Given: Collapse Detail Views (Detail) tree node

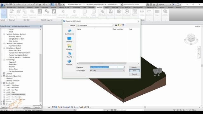Looking at the screenshot, I should [x=4, y=48].
